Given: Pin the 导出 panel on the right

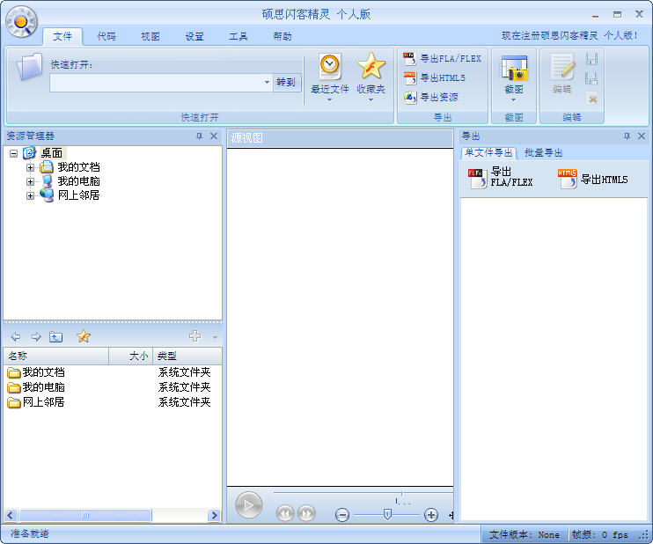Looking at the screenshot, I should [x=627, y=136].
